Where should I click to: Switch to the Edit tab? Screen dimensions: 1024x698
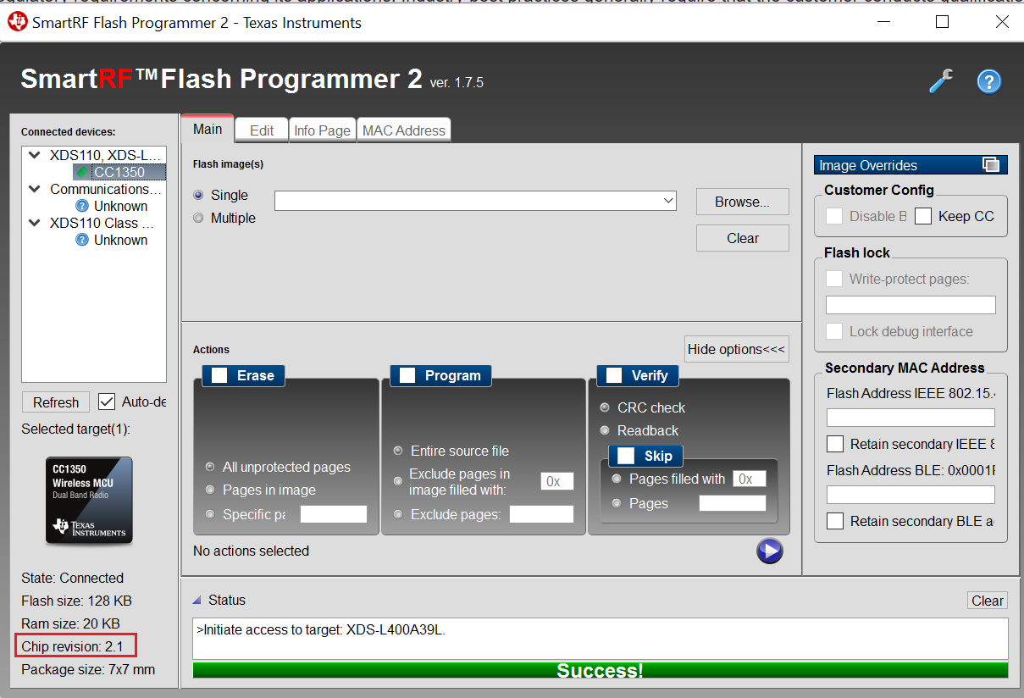[x=262, y=130]
